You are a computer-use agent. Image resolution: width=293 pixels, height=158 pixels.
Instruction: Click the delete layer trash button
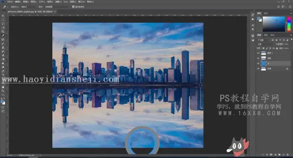[288, 155]
